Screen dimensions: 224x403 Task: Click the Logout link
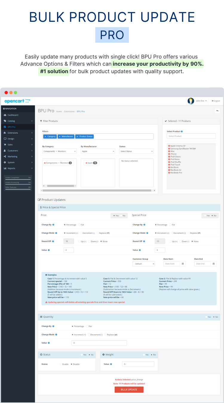[216, 101]
